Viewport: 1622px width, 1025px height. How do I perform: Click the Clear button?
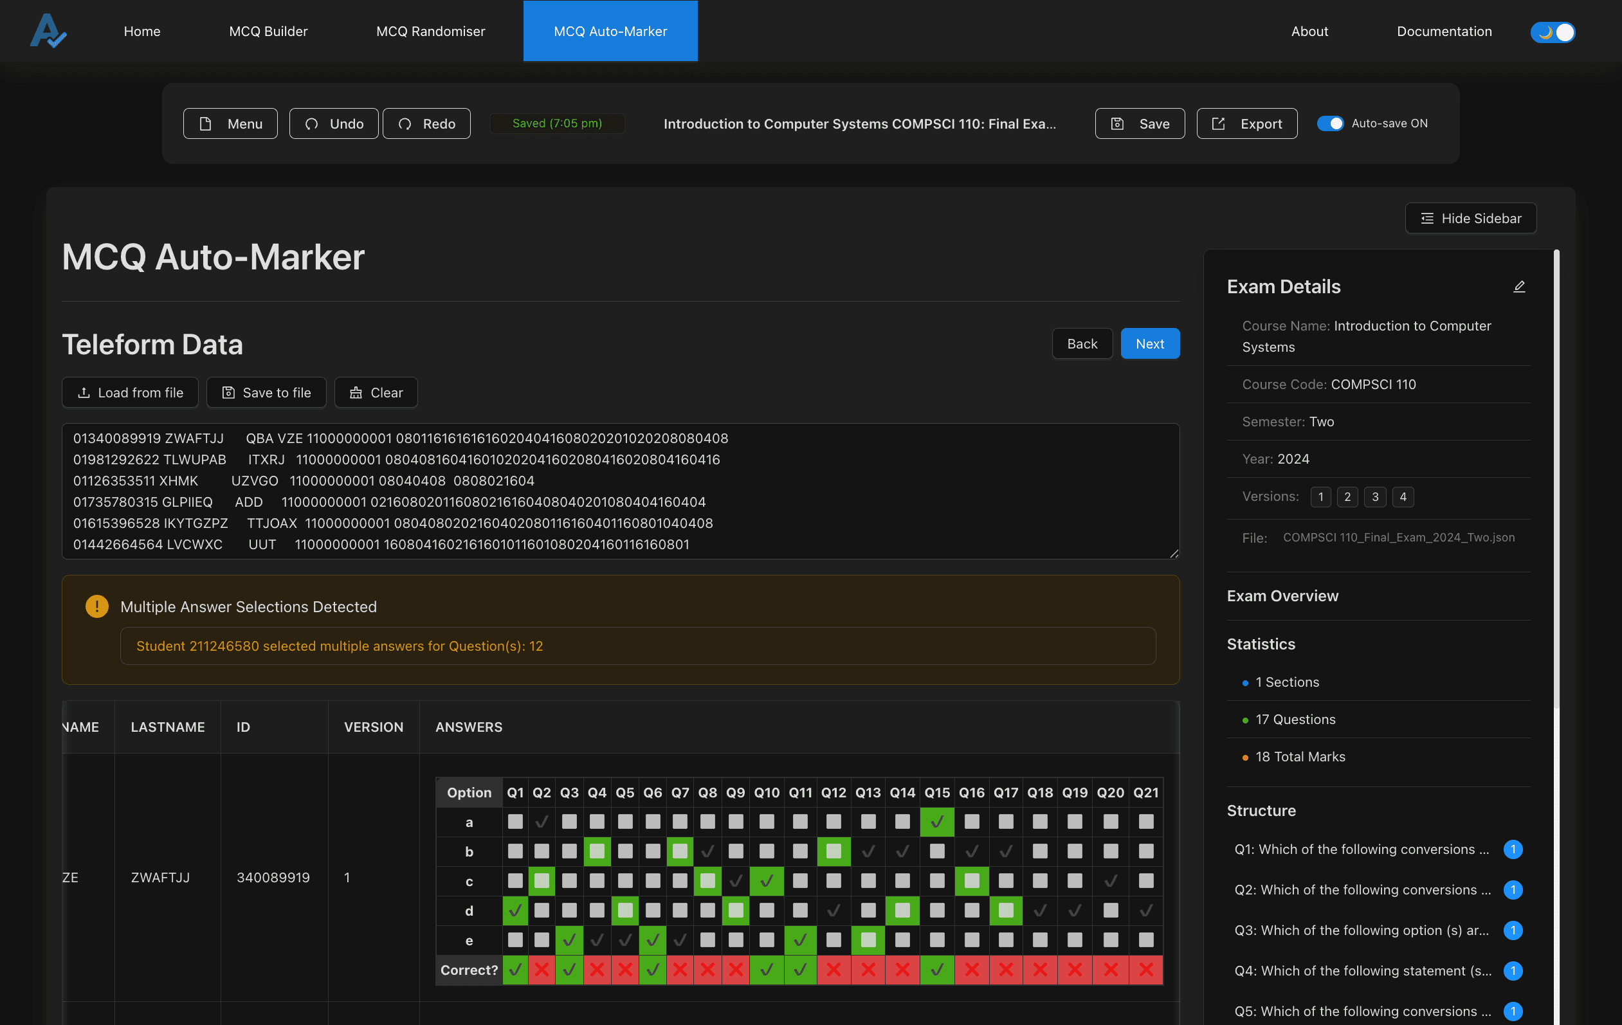tap(376, 393)
